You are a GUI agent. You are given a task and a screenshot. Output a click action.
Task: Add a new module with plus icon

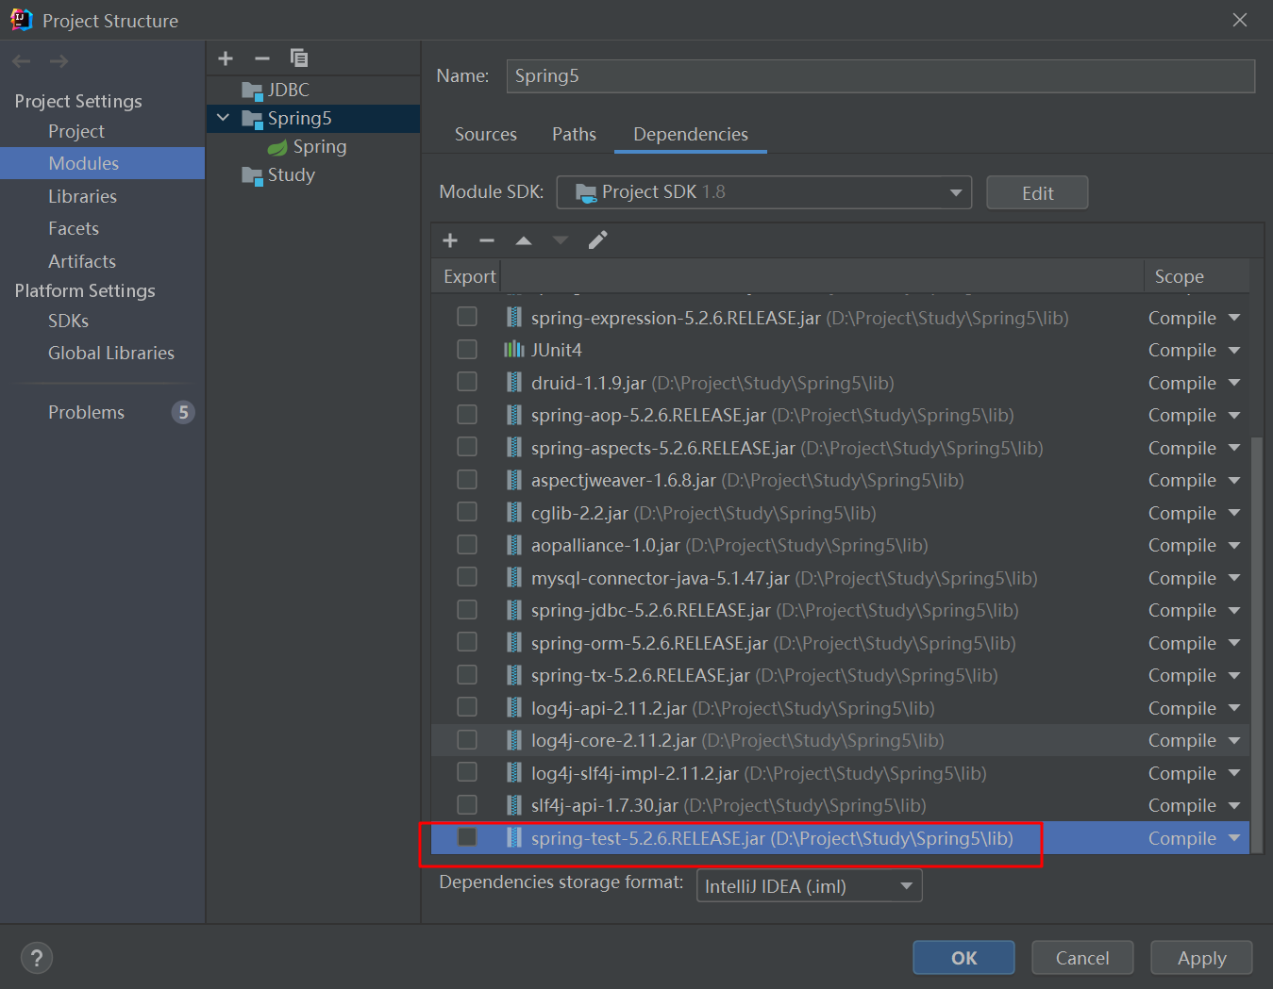click(226, 58)
